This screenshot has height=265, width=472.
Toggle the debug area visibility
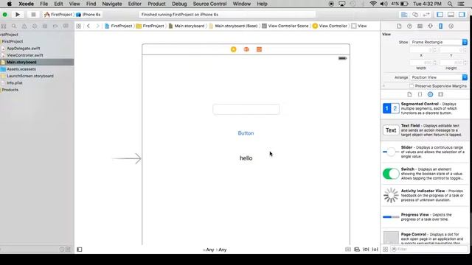pos(451,15)
